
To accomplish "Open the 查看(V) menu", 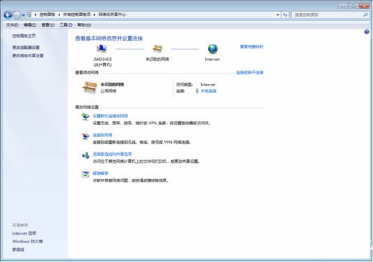I will tap(47, 25).
